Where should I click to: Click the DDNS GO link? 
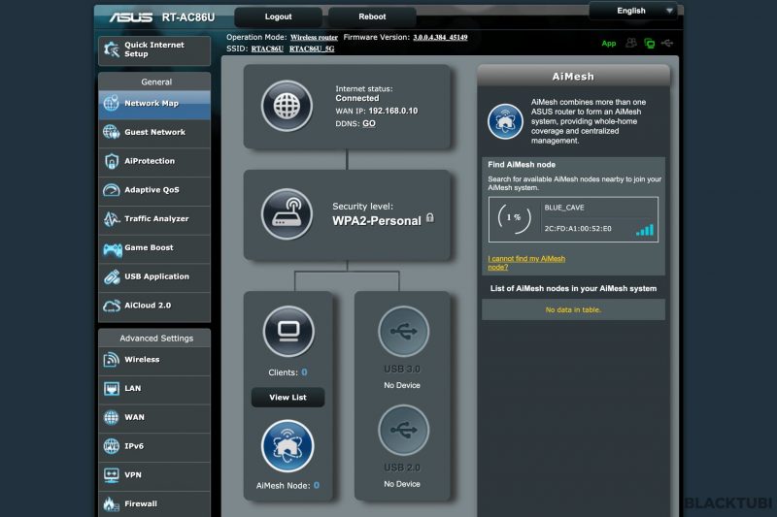pos(369,124)
